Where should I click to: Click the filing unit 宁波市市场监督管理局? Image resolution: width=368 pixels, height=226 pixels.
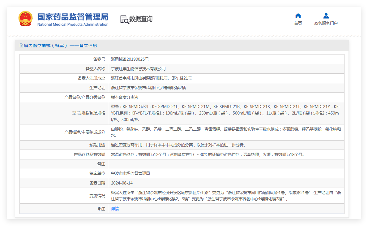coord(131,173)
